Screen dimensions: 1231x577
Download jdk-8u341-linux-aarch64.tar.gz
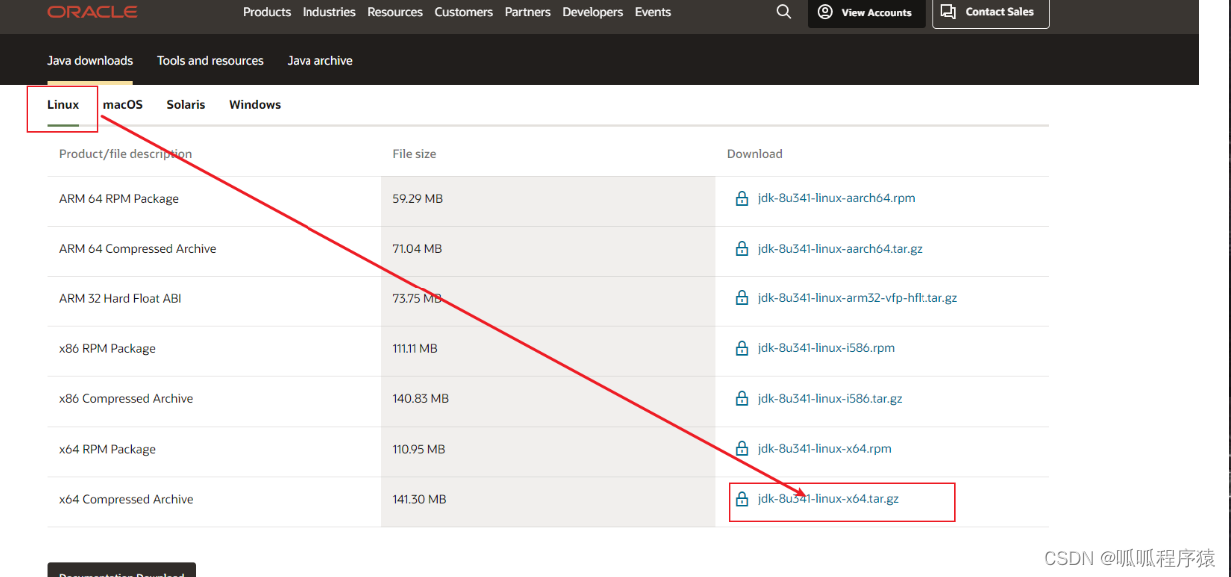(840, 249)
